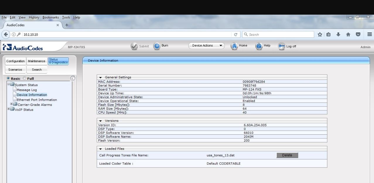Switch to the Configuration tab
374x183 pixels.
(x=16, y=61)
